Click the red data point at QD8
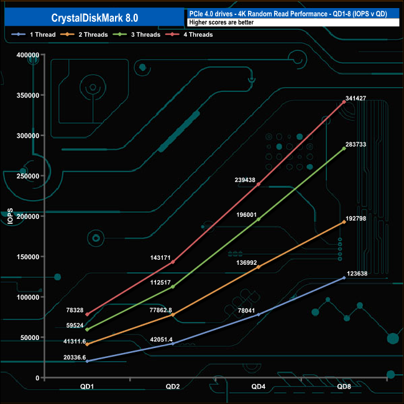The image size is (404, 404). click(x=344, y=102)
